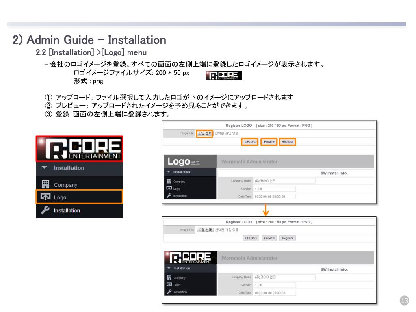Viewport: 416px width, 312px height.
Task: Collapse Installation arrow in lower panel sidebar
Action: (169, 268)
